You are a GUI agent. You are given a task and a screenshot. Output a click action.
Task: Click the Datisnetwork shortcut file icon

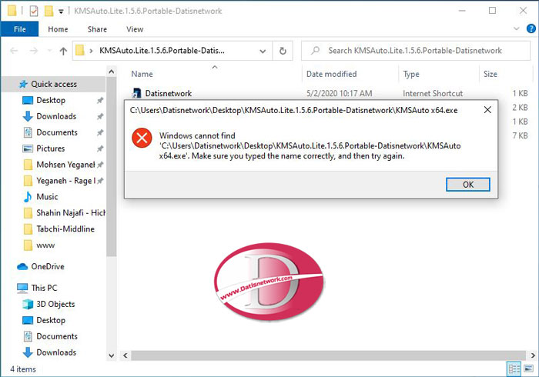tap(136, 93)
